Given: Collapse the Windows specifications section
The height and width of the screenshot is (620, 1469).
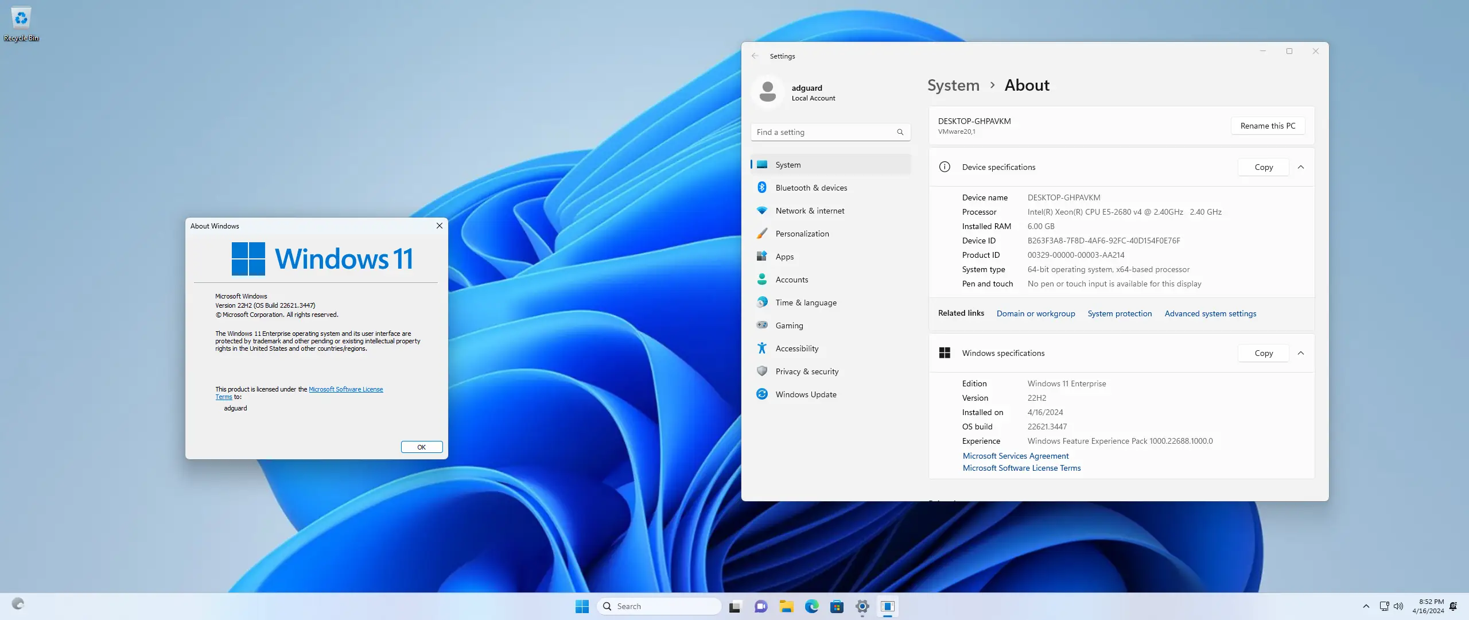Looking at the screenshot, I should pos(1301,353).
